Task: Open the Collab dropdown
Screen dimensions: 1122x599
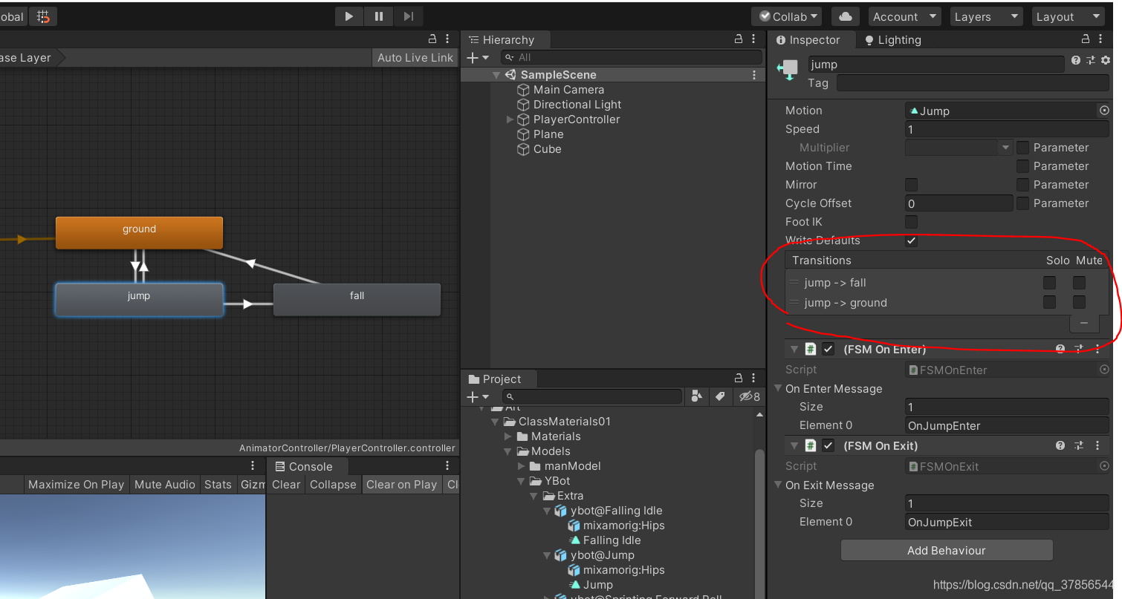Action: click(x=786, y=16)
